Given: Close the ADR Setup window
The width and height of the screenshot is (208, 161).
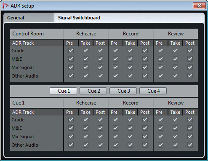Looking at the screenshot, I should pos(199,6).
